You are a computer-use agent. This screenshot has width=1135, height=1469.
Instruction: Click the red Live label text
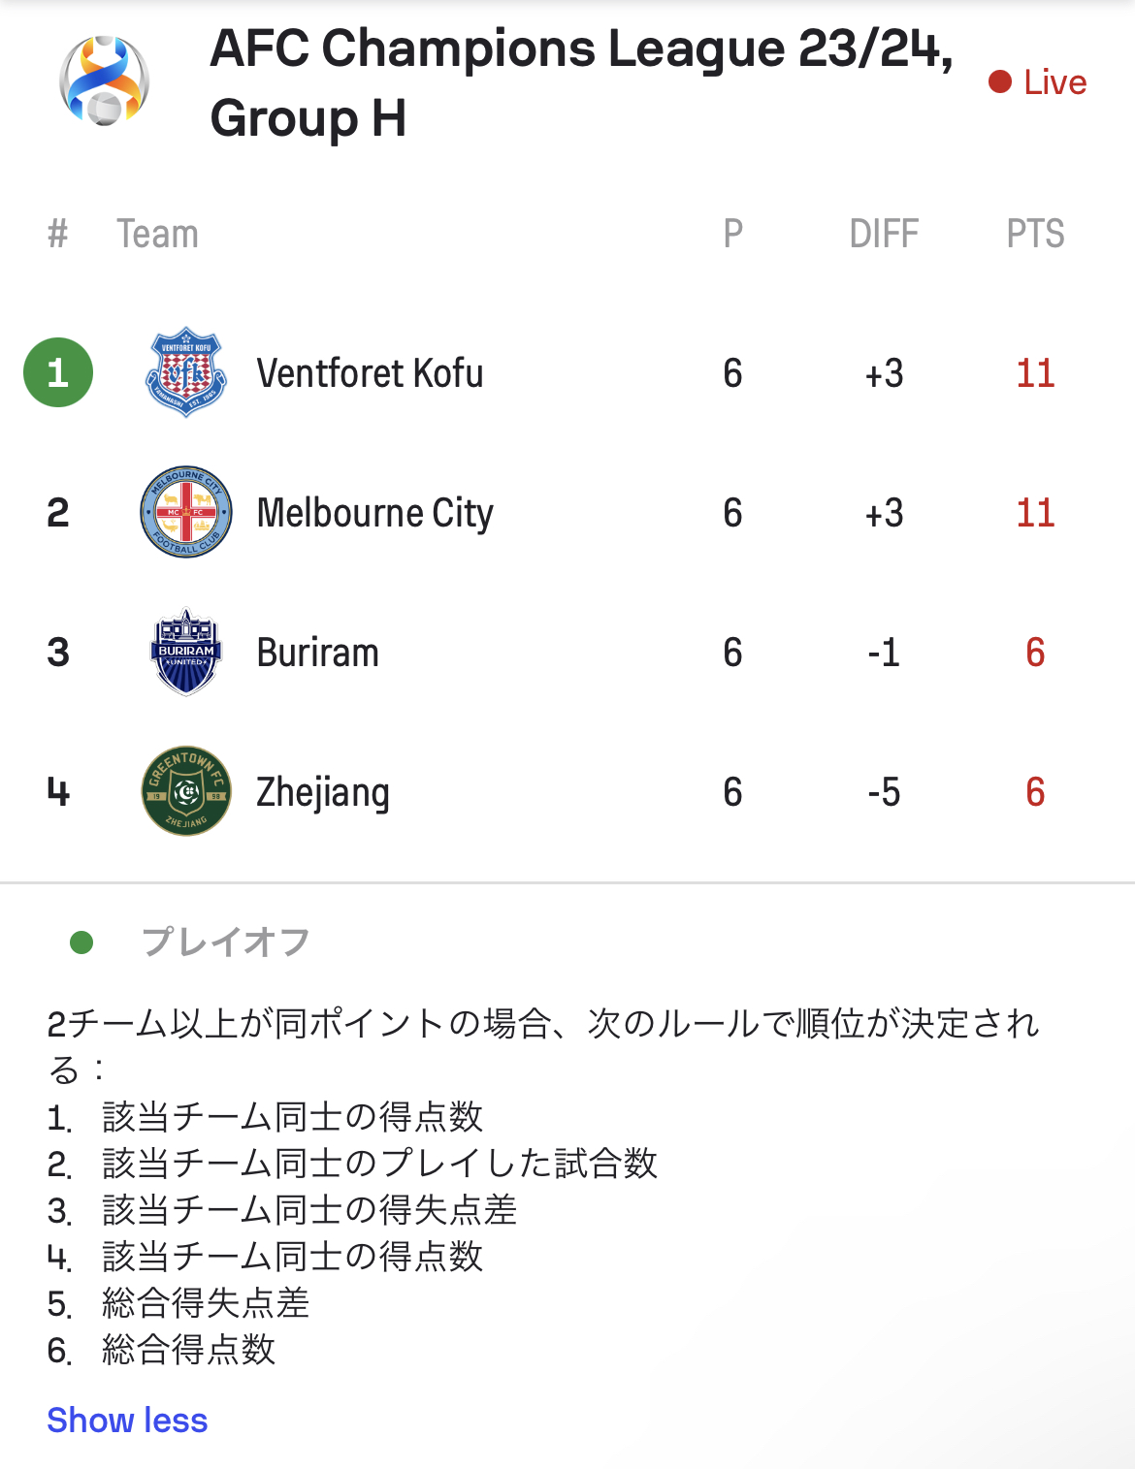[1054, 82]
